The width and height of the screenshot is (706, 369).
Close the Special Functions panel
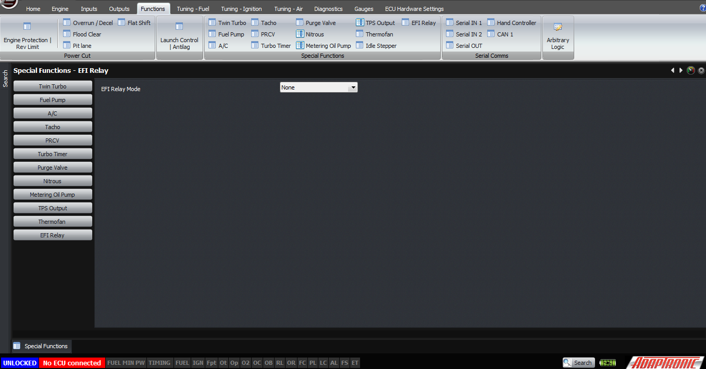pyautogui.click(x=701, y=70)
